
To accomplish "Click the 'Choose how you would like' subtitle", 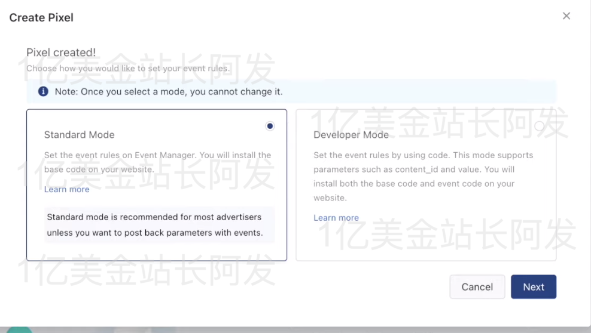I will pyautogui.click(x=127, y=68).
